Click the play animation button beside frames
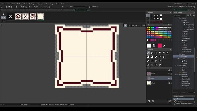 3,21
